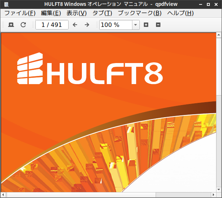Screen dimensions: 222x198
Task: Go to next page with right arrow
Action: 87,25
